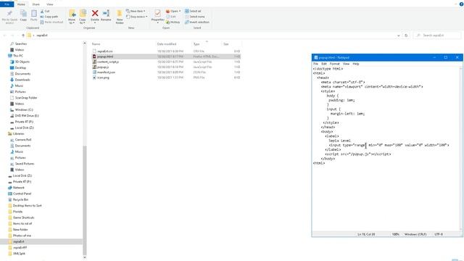Click History in the Open group
Viewport: 464px width, 261px height.
pos(173,22)
